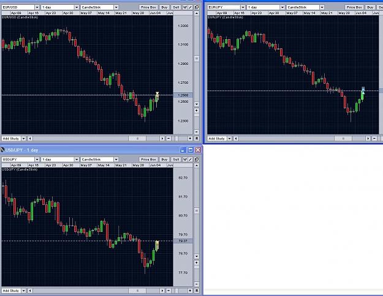Open Add Study dropdown in EUR/JPY chart
The height and width of the screenshot is (296, 383).
(x=230, y=138)
